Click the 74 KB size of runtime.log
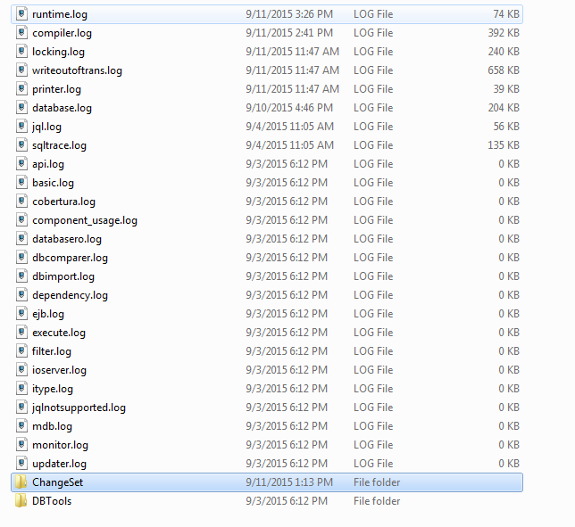Screen dimensions: 575x527 click(x=505, y=14)
